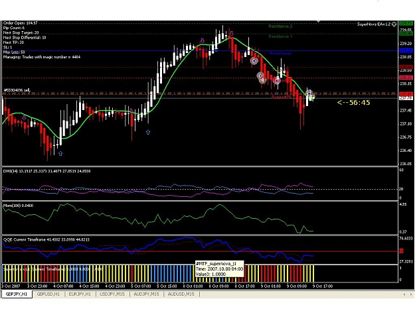Click the blue up arrow below the 4 Oct low
Image resolution: width=415 pixels, height=311 pixels.
[60, 154]
